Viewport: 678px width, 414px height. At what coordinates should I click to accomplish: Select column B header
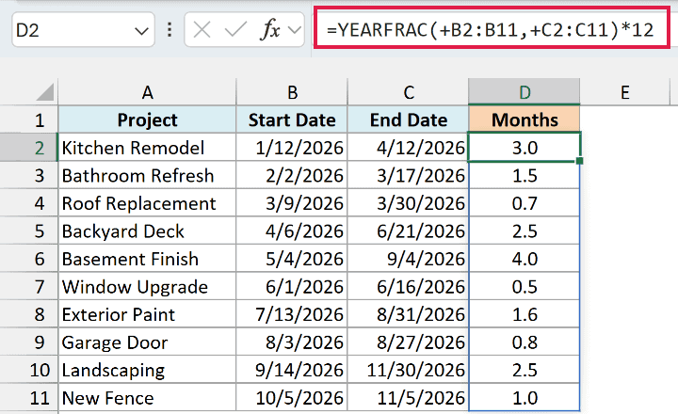292,92
